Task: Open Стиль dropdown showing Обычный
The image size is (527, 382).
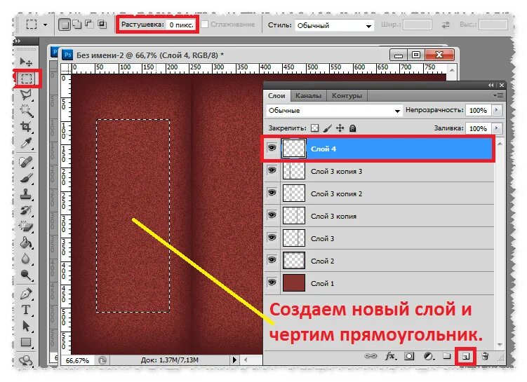Action: click(x=335, y=25)
